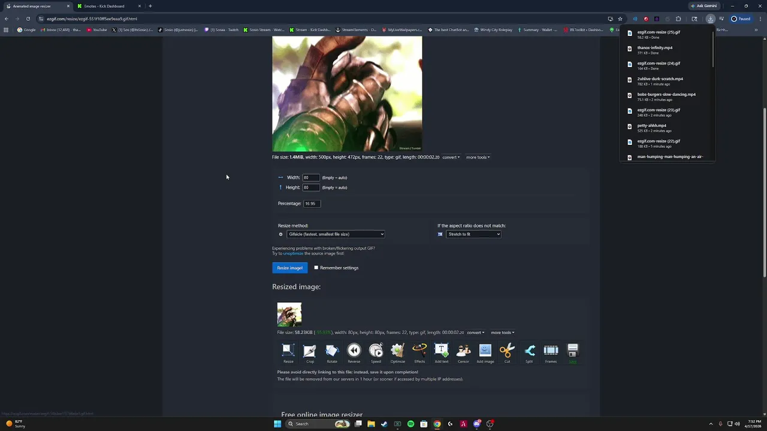Open the YouTube bookmark
The height and width of the screenshot is (431, 767).
[96, 30]
